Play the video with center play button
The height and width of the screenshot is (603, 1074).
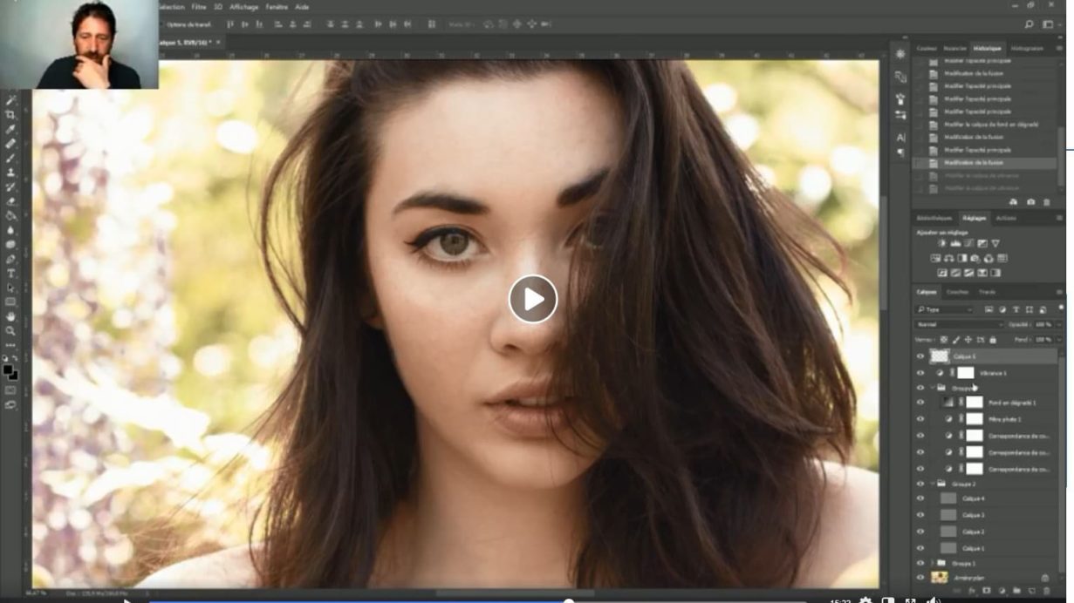[x=533, y=299]
